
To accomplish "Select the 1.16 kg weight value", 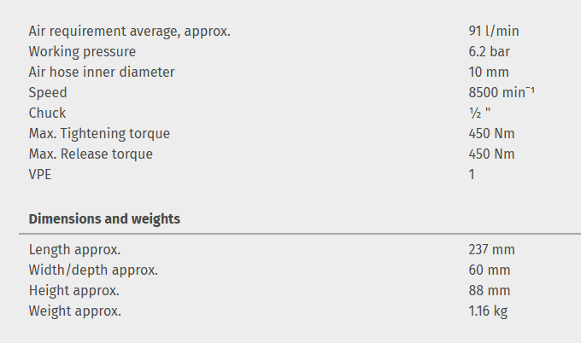I will tap(488, 311).
